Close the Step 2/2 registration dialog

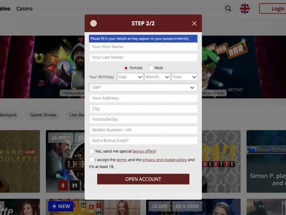point(194,23)
